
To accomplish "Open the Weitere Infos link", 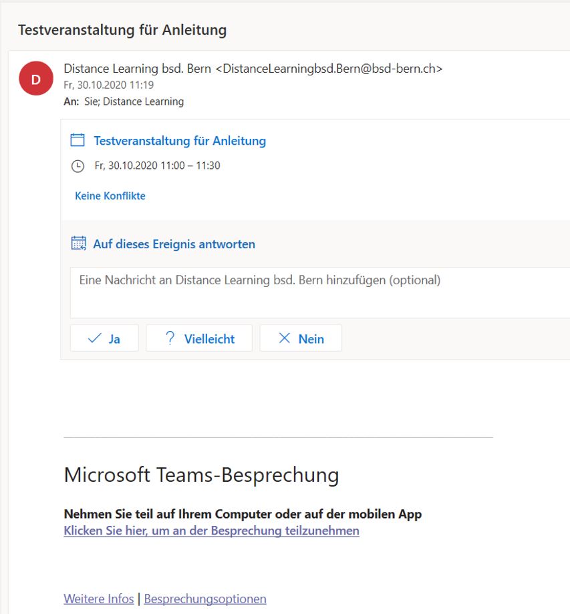I will 99,599.
